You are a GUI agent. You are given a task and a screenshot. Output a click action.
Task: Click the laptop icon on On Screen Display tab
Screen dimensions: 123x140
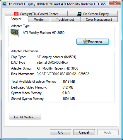(x=79, y=14)
